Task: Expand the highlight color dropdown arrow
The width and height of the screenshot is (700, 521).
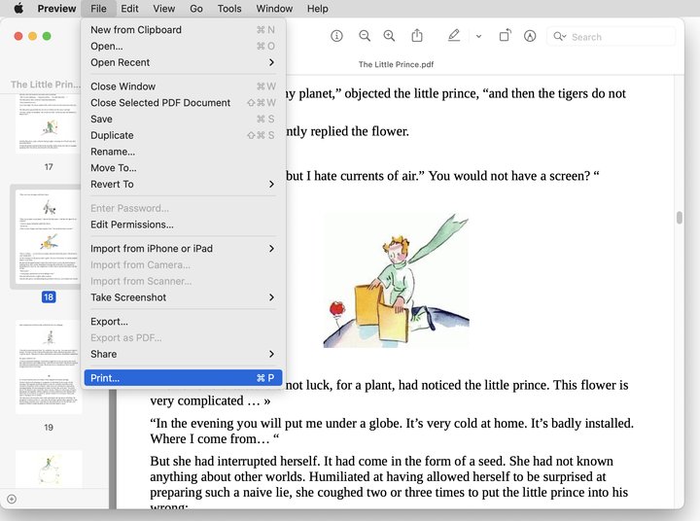Action: coord(478,36)
